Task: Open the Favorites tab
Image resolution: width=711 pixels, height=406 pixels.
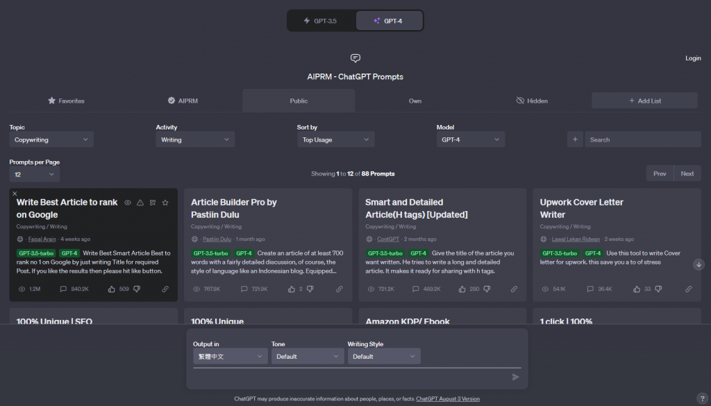Action: (66, 101)
